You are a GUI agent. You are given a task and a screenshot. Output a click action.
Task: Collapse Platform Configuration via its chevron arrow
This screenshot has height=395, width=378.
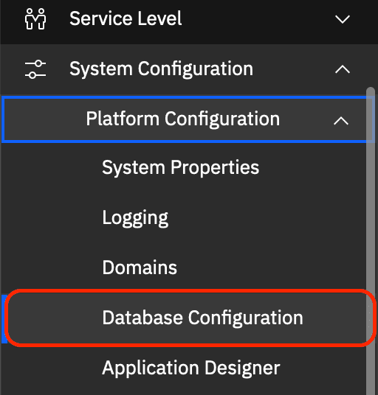point(341,121)
